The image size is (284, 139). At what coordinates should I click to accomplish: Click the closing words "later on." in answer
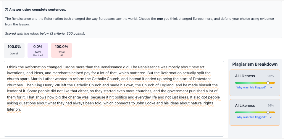pos(14,109)
